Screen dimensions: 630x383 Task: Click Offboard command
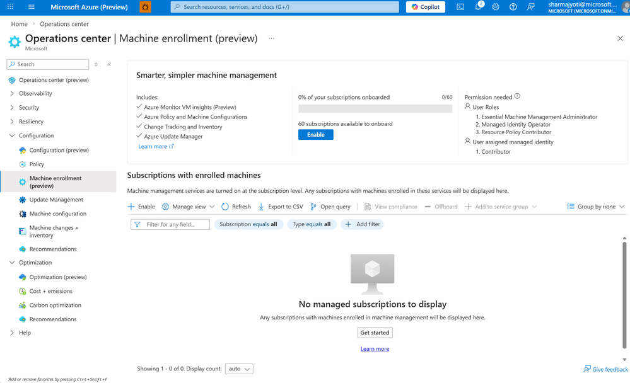click(x=441, y=207)
